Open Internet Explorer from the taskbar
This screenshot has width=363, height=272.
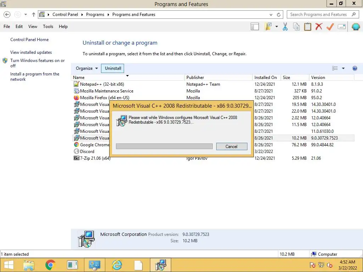[x=117, y=265]
